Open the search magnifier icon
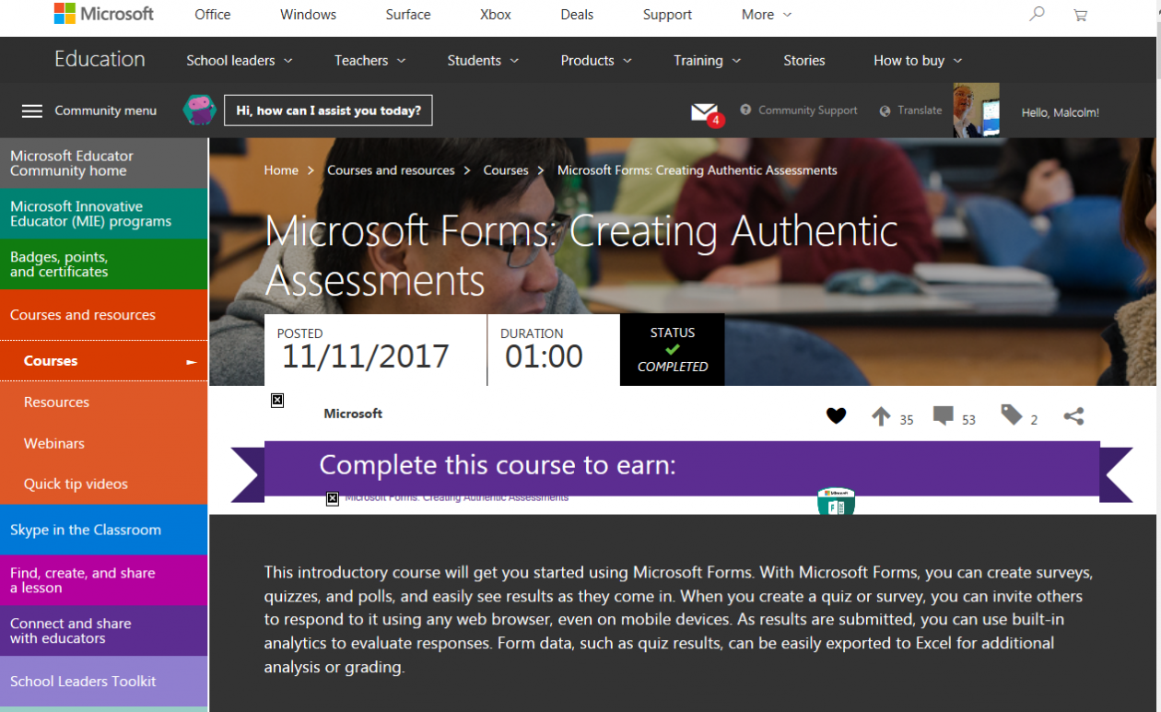This screenshot has width=1161, height=712. click(x=1037, y=14)
